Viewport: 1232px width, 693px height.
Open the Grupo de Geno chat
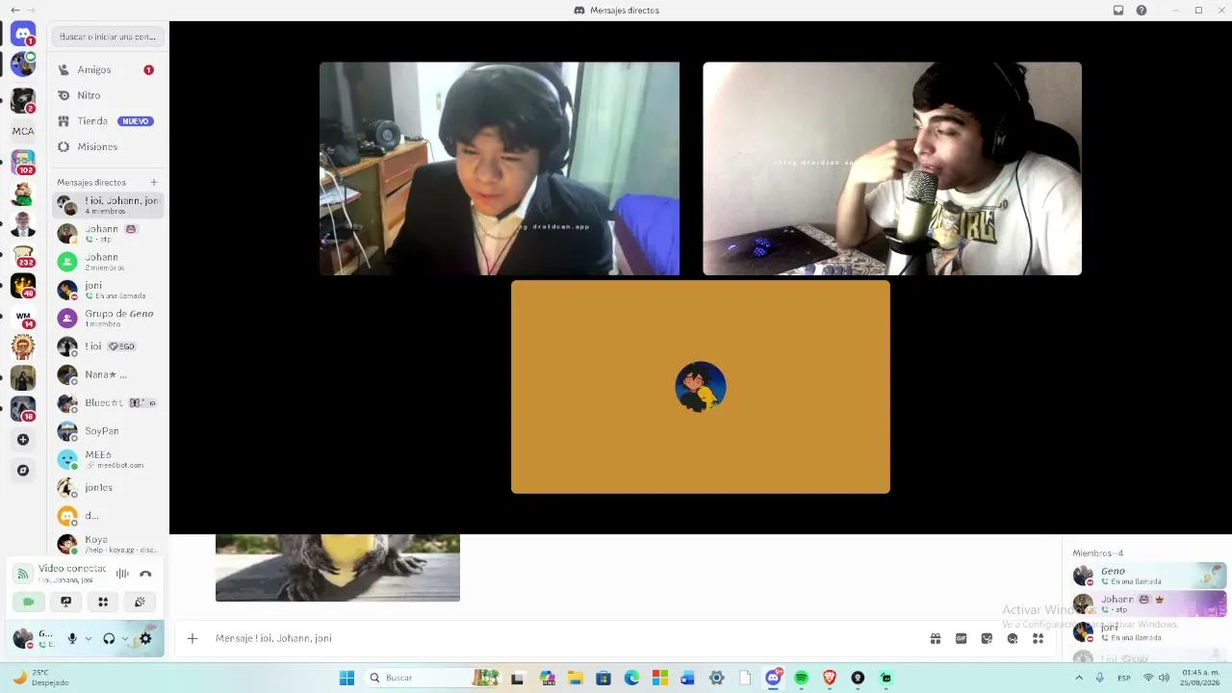coord(108,318)
